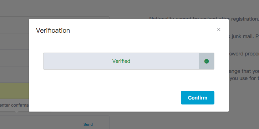The width and height of the screenshot is (259, 129).
Task: Click the Verification dialog title
Action: [x=53, y=31]
